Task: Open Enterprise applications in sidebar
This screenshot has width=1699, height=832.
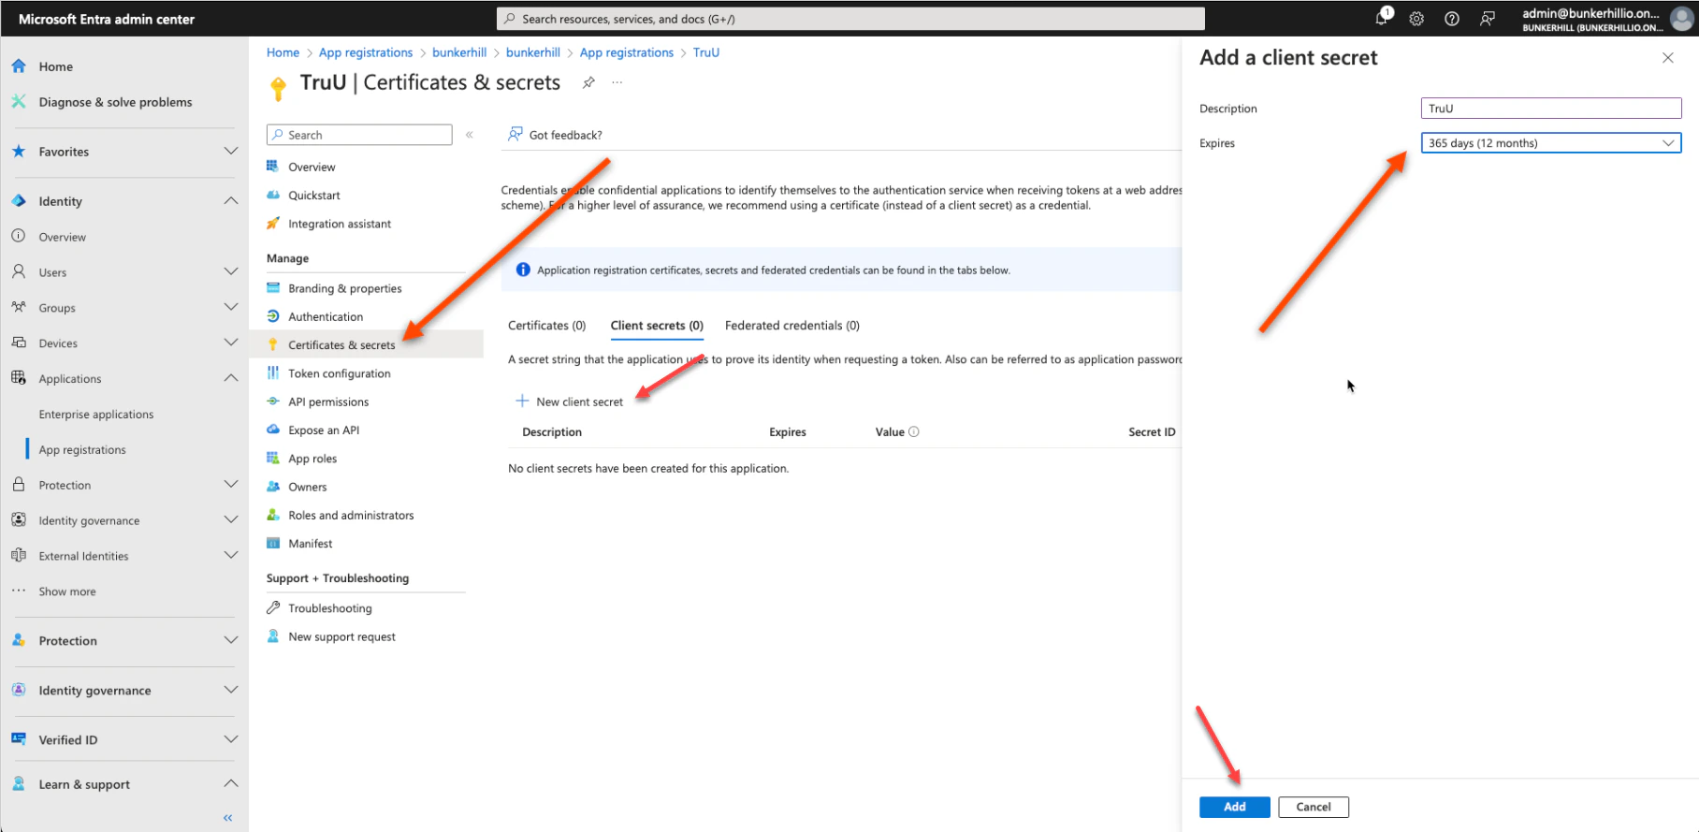Action: tap(96, 415)
